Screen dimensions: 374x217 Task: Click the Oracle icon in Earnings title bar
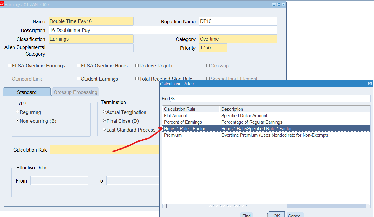click(2, 4)
